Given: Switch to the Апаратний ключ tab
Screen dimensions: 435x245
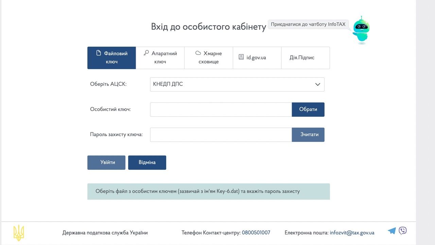Looking at the screenshot, I should coord(160,58).
